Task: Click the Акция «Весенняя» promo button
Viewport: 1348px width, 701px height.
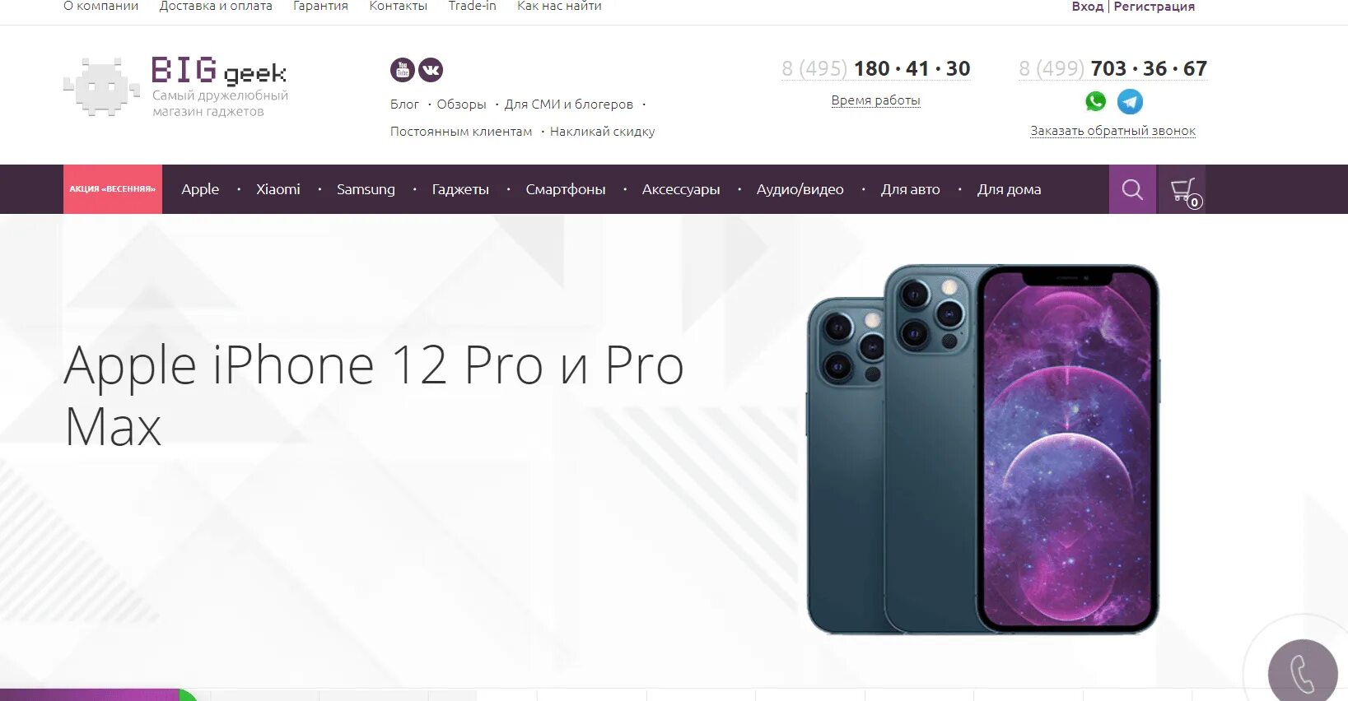Action: [x=113, y=189]
